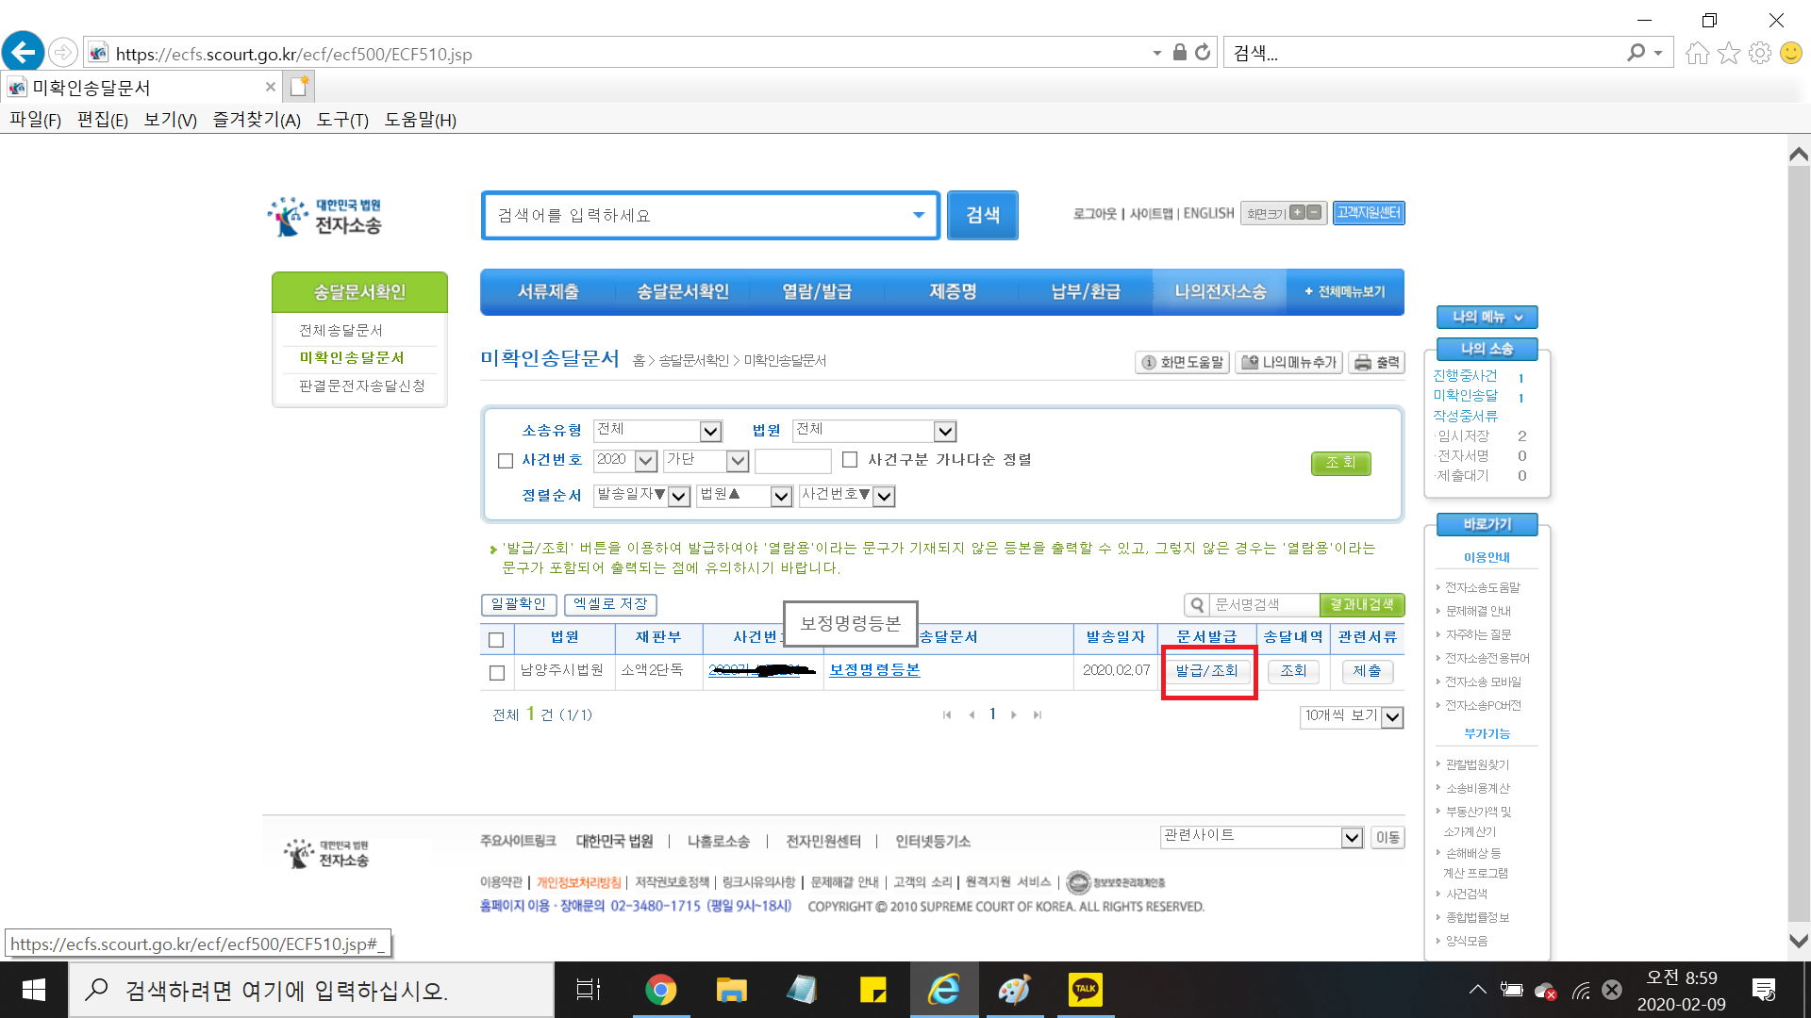1811x1018 pixels.
Task: Open browser home icon
Action: 1697,53
